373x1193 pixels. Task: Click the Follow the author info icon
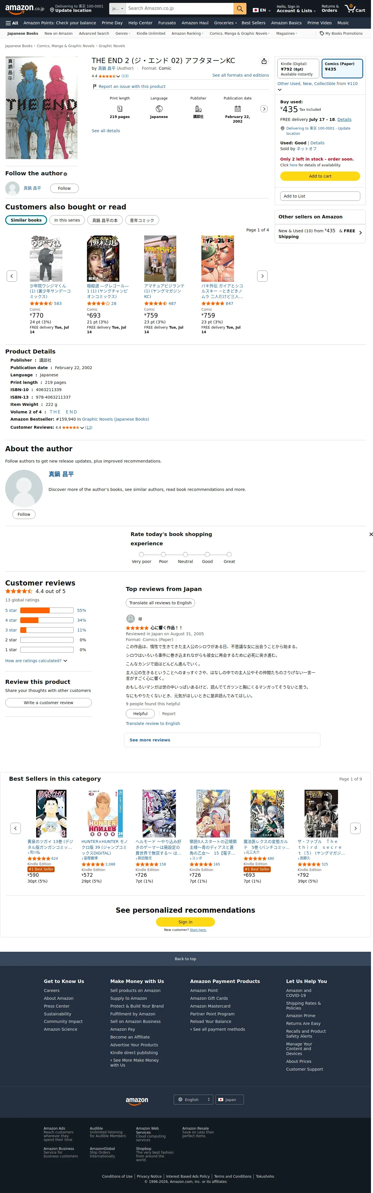tap(65, 174)
